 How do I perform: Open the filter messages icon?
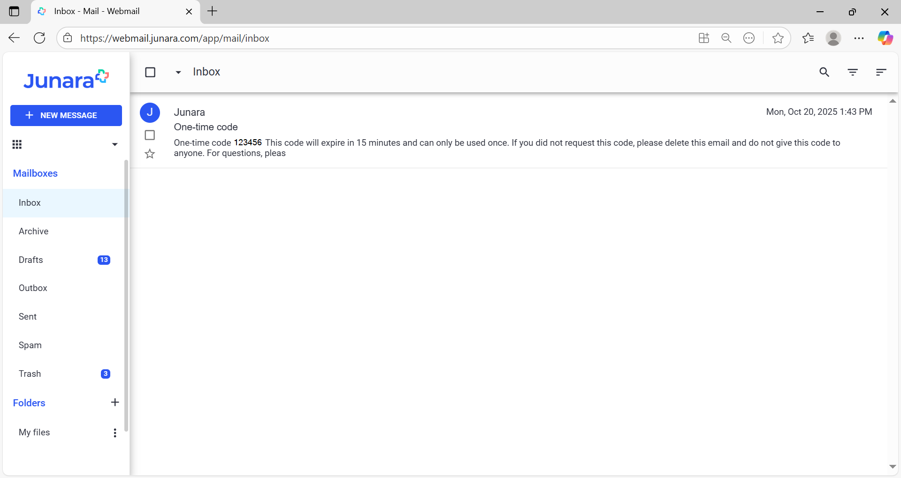point(853,72)
